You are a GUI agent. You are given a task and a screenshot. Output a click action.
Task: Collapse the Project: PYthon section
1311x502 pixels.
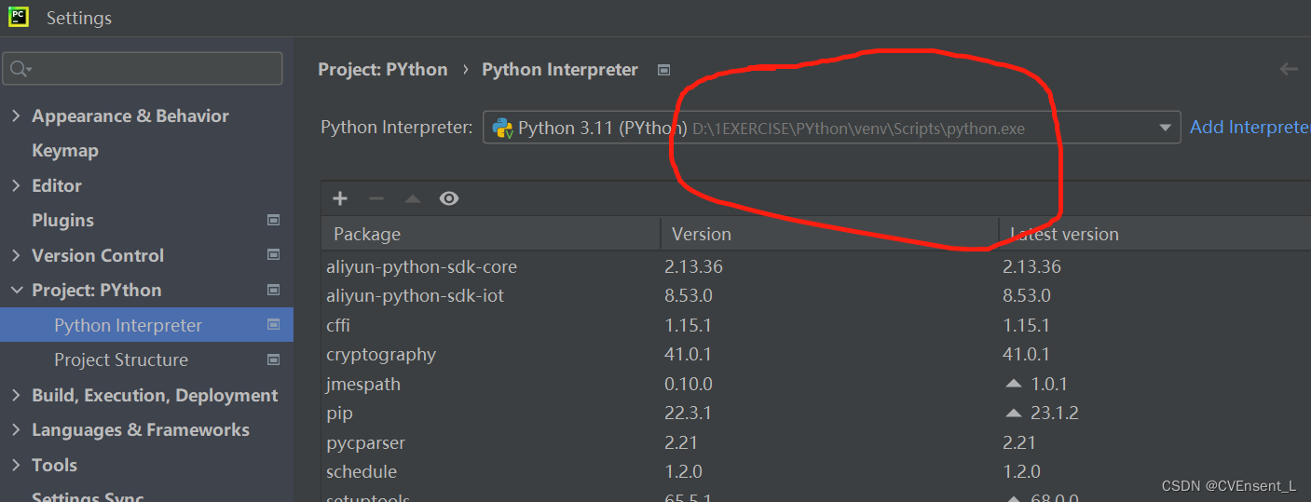click(15, 290)
